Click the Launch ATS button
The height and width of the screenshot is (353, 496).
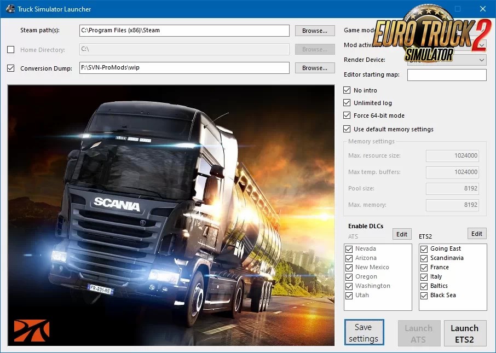(x=419, y=333)
